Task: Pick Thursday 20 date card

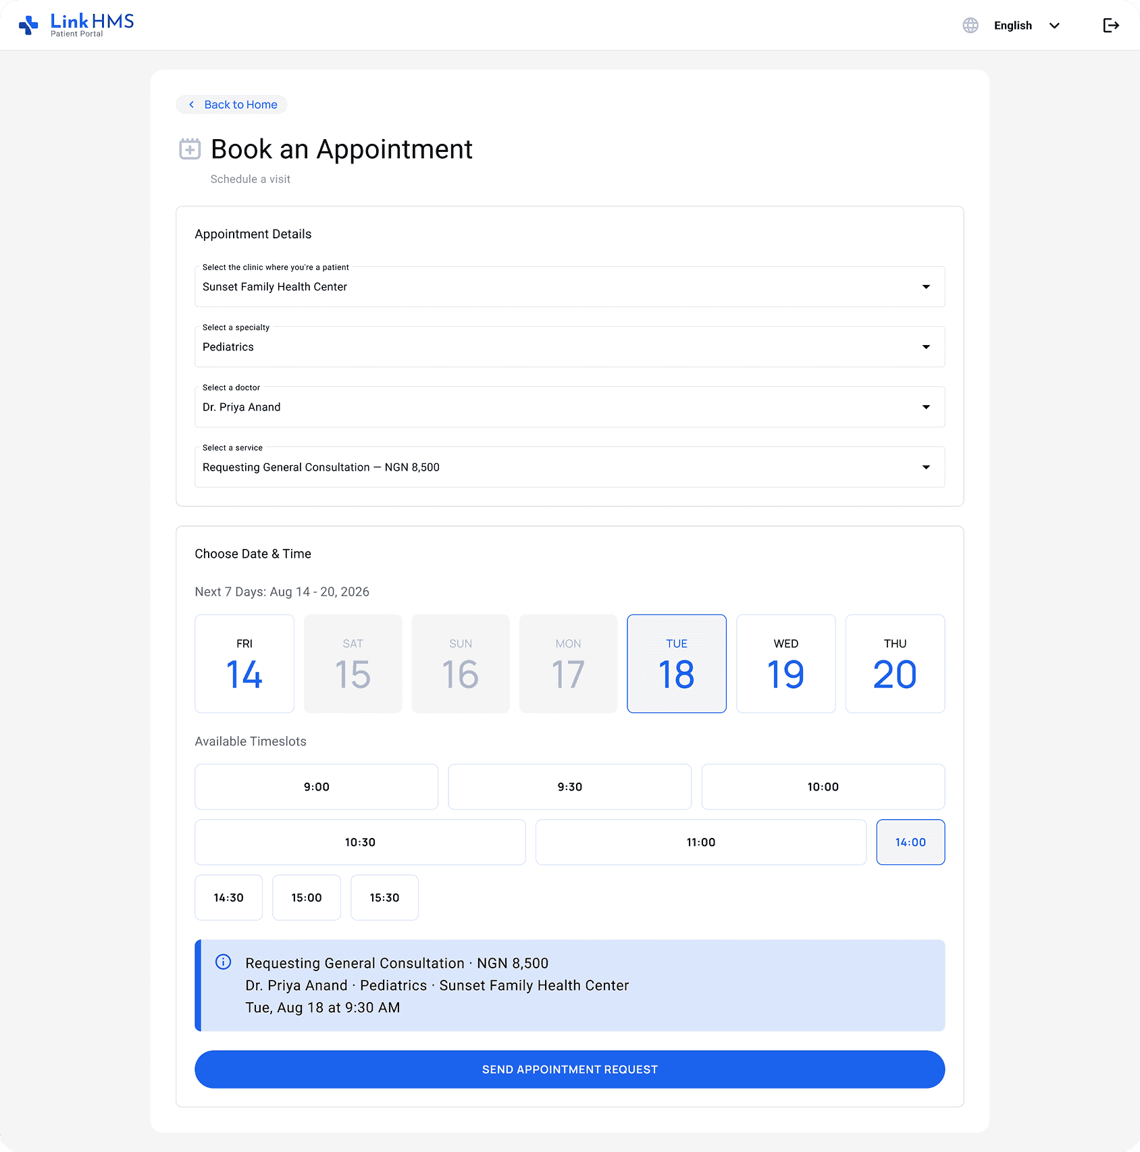Action: 896,664
